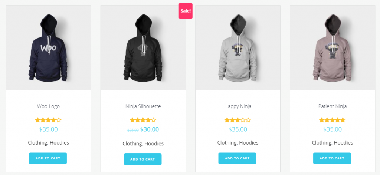Open the Patient Ninja hoodie image
This screenshot has width=380, height=175.
[332, 48]
